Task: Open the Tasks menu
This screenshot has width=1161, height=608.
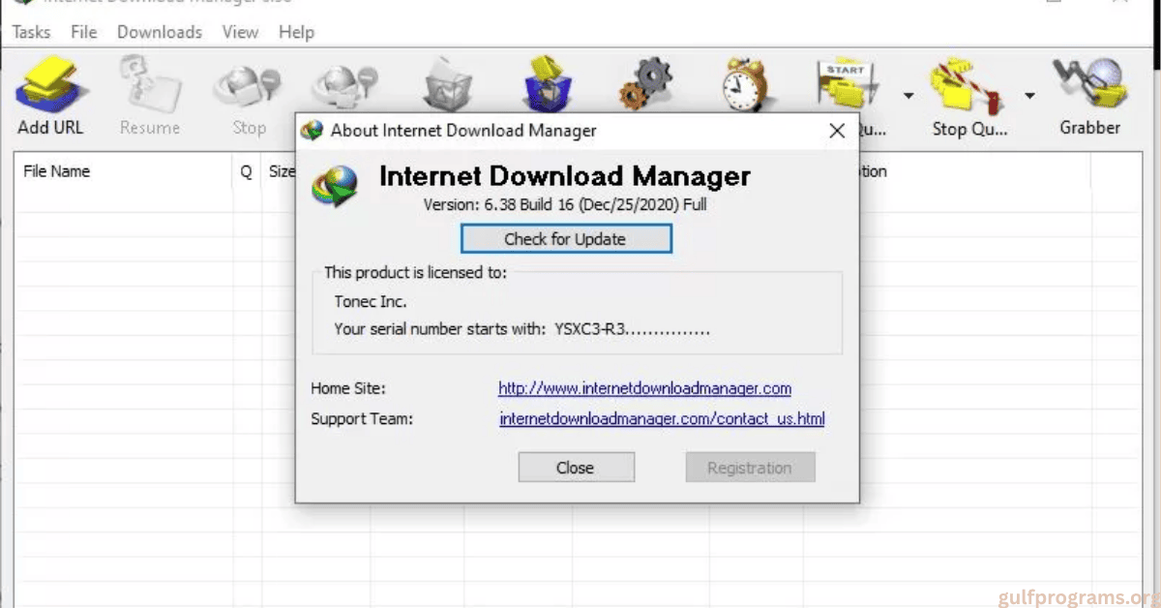Action: 31,32
